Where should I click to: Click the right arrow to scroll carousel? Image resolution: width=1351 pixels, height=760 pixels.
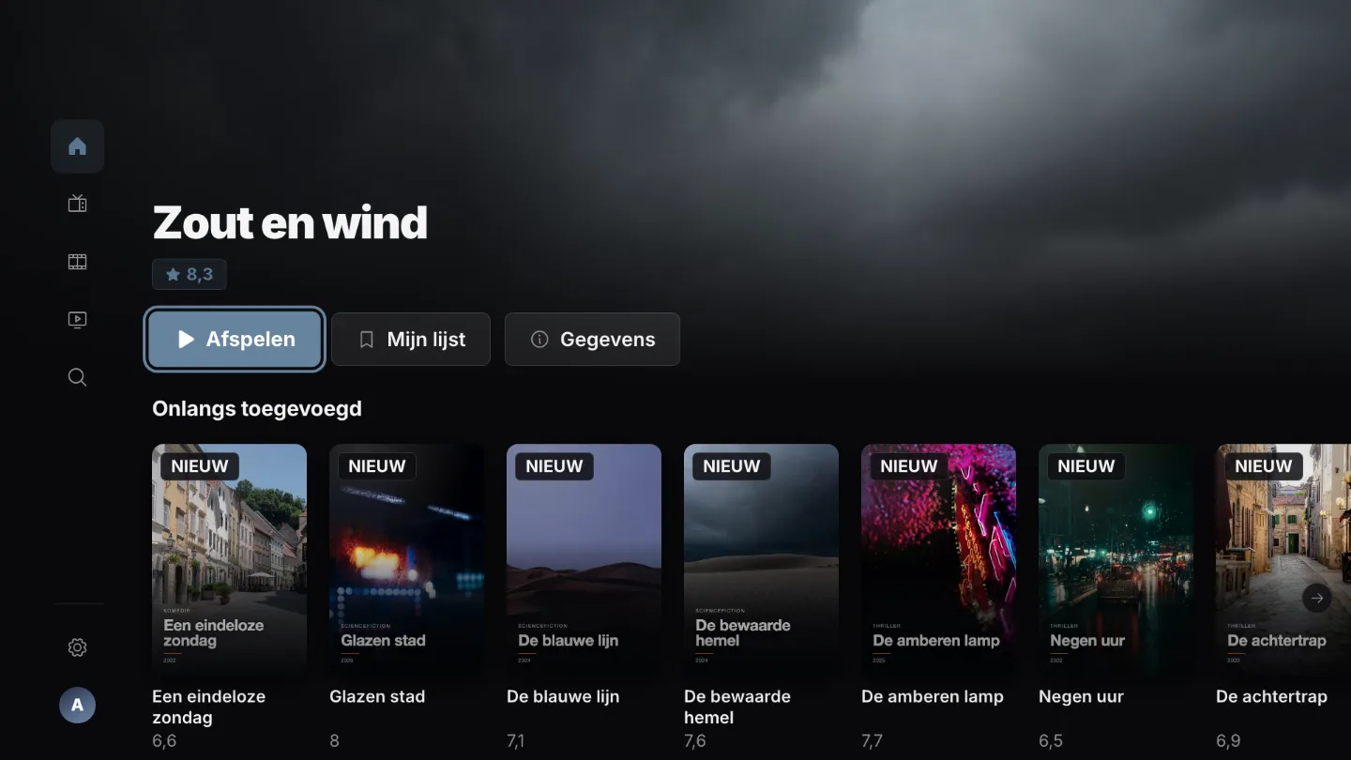[x=1316, y=598]
